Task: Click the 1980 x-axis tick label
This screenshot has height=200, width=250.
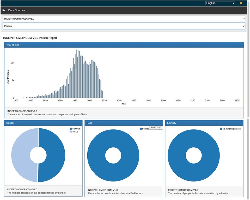Action: pos(75,101)
